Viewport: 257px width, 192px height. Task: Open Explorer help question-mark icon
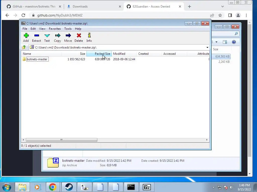pos(234,42)
